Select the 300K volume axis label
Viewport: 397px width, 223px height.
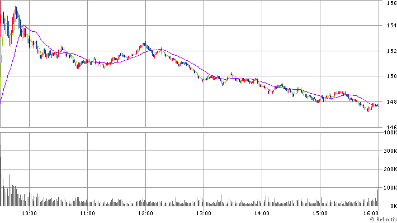388,151
